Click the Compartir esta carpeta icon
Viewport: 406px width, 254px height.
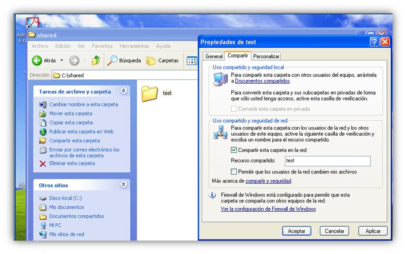pyautogui.click(x=43, y=141)
